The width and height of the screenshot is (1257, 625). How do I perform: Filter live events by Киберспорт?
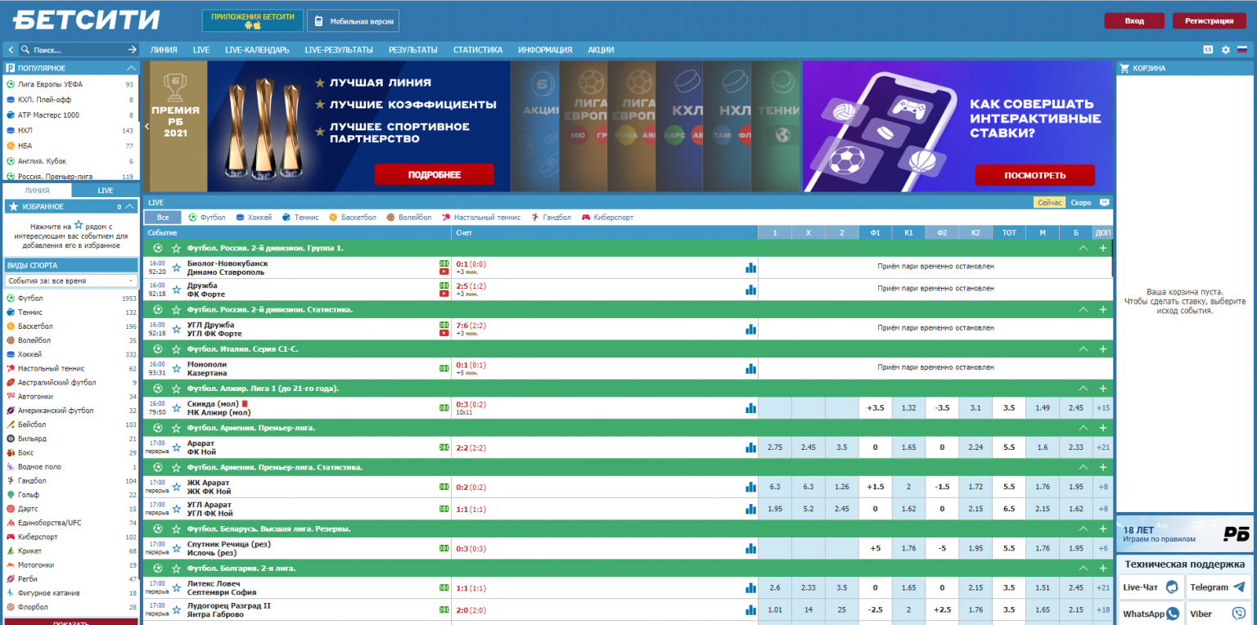(x=607, y=218)
